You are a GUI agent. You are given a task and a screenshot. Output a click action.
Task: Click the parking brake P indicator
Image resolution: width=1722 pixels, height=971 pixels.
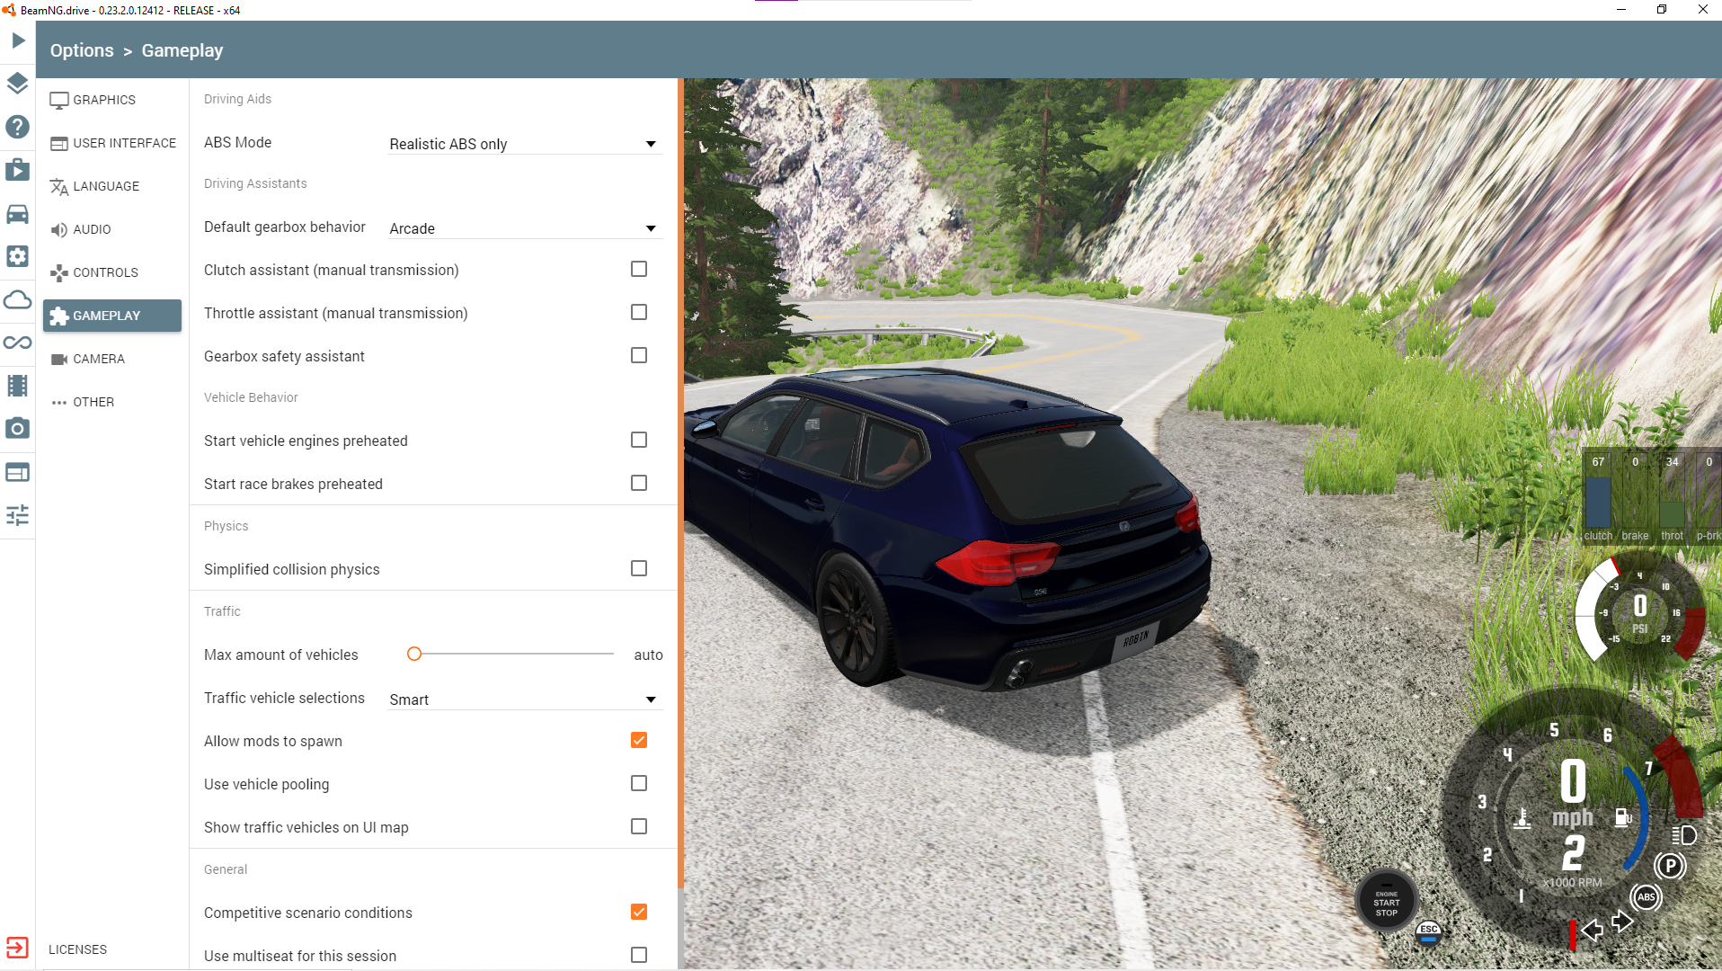point(1670,866)
